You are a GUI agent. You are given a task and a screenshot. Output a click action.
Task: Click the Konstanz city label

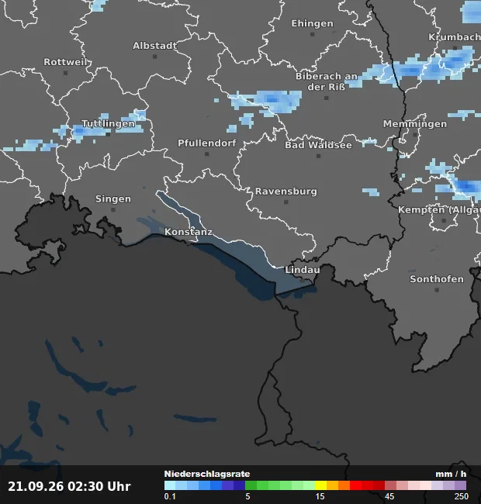coord(189,232)
